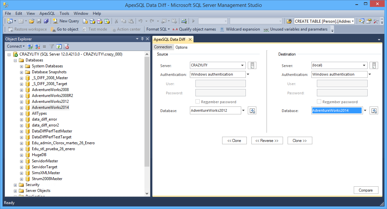This screenshot has height=209, width=387.
Task: Click the New Project toolbar icon
Action: [x=10, y=21]
